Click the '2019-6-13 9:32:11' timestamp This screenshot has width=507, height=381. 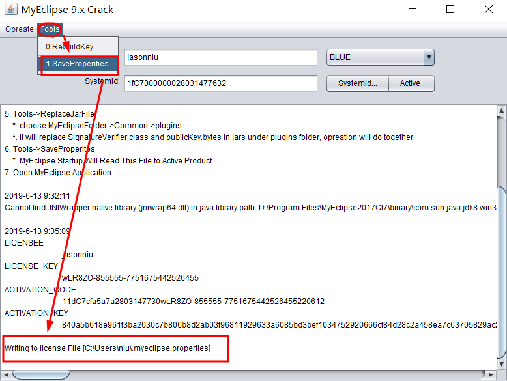37,196
